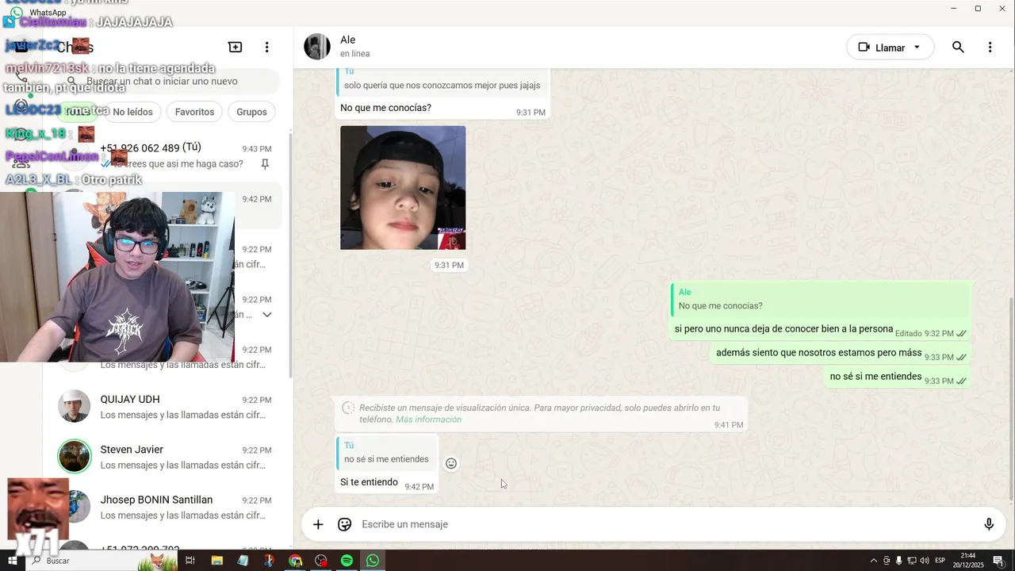Screen dimensions: 1015x571
Task: Switch ESP input language indicator
Action: coord(940,561)
